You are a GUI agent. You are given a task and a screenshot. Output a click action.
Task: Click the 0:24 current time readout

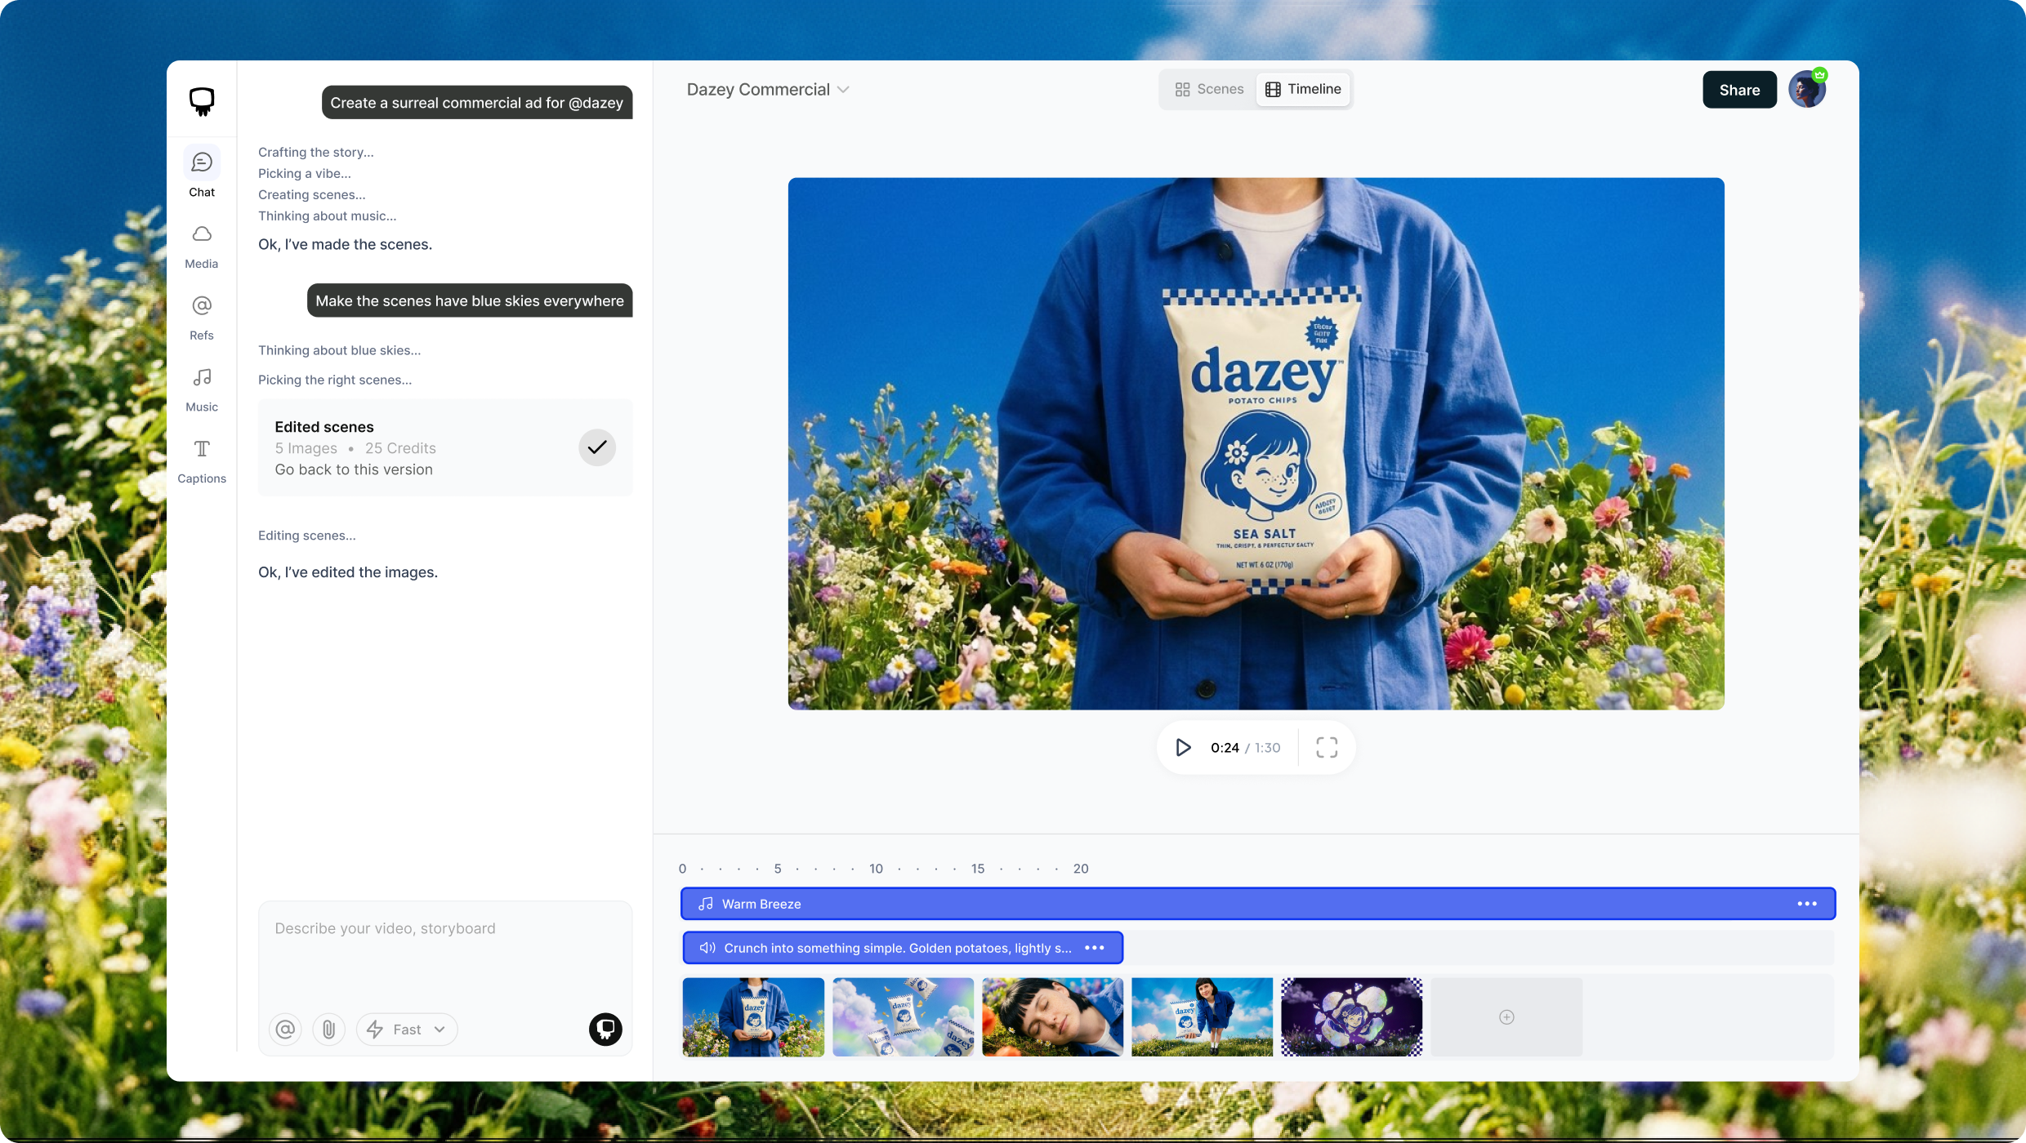[1225, 748]
